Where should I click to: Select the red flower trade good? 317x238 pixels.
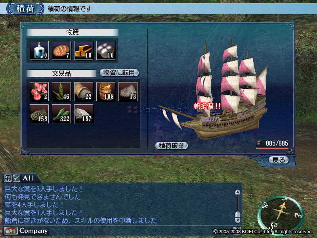point(39,92)
